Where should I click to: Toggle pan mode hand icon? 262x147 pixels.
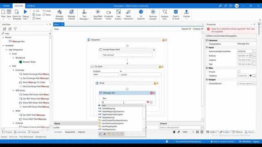[174, 132]
